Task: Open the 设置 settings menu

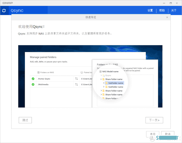Action: point(150,10)
